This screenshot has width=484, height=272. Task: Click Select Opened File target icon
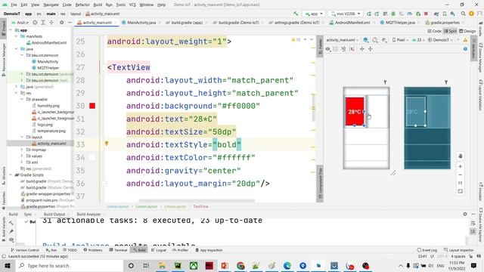pyautogui.click(x=35, y=23)
